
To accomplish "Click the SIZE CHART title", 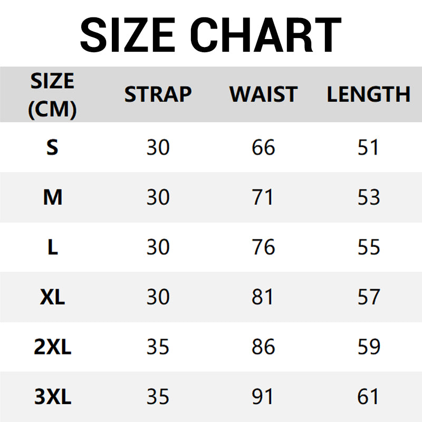I will pos(210,35).
